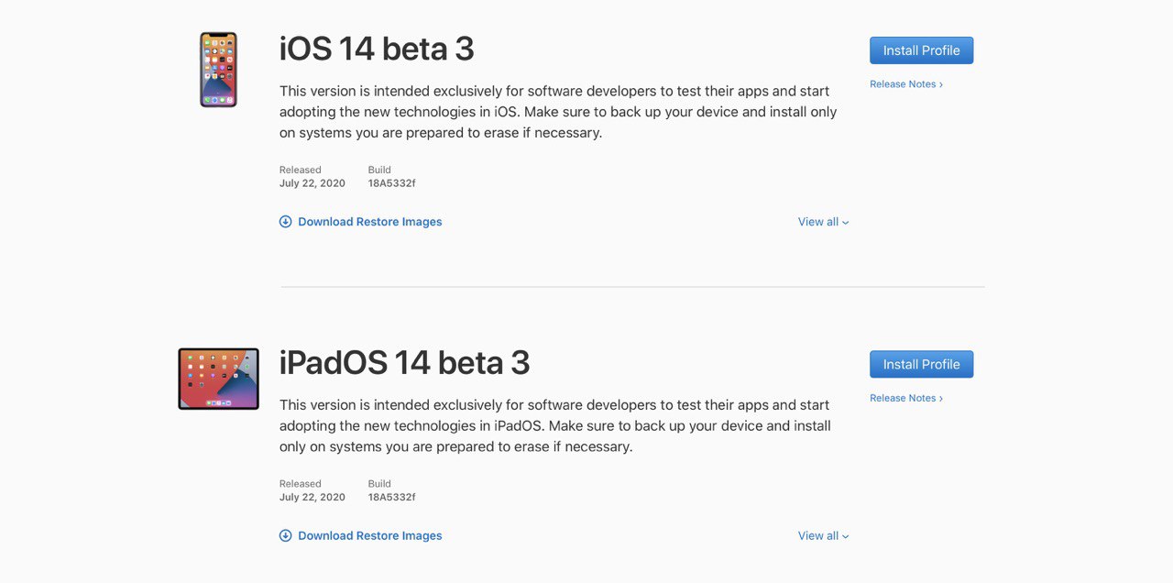Select the iPadOS 14 beta 3 heading

(x=404, y=363)
